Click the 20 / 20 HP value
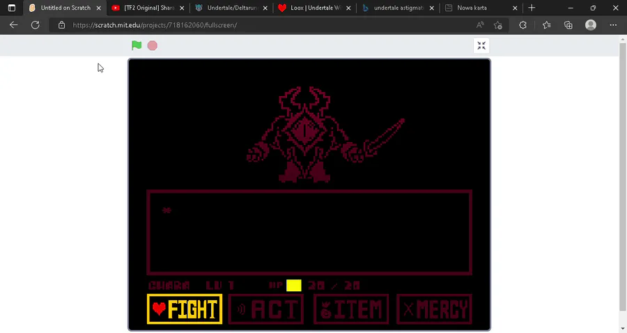The height and width of the screenshot is (333, 627). 334,286
